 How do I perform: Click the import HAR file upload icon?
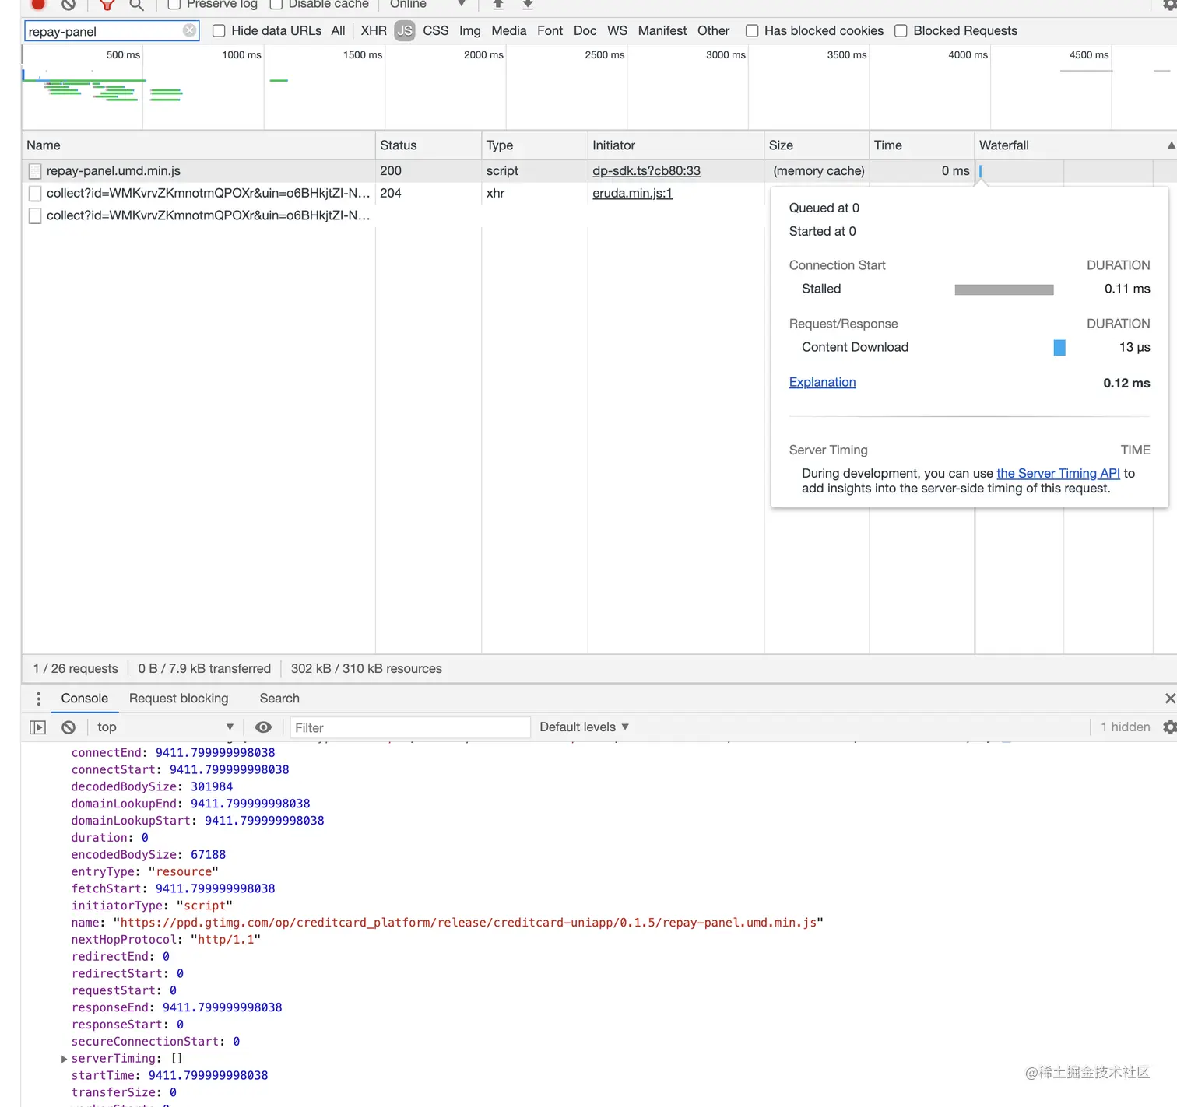click(x=498, y=4)
